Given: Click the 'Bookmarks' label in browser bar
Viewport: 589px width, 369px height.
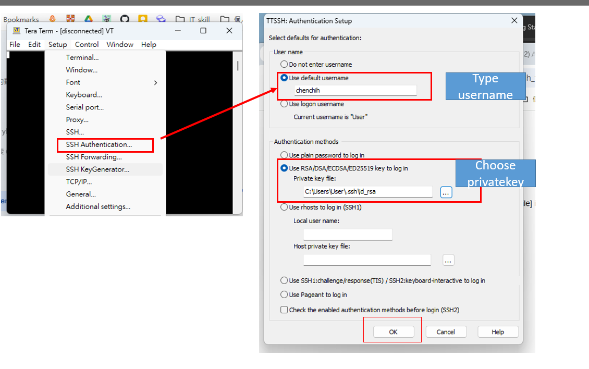Looking at the screenshot, I should (x=21, y=19).
